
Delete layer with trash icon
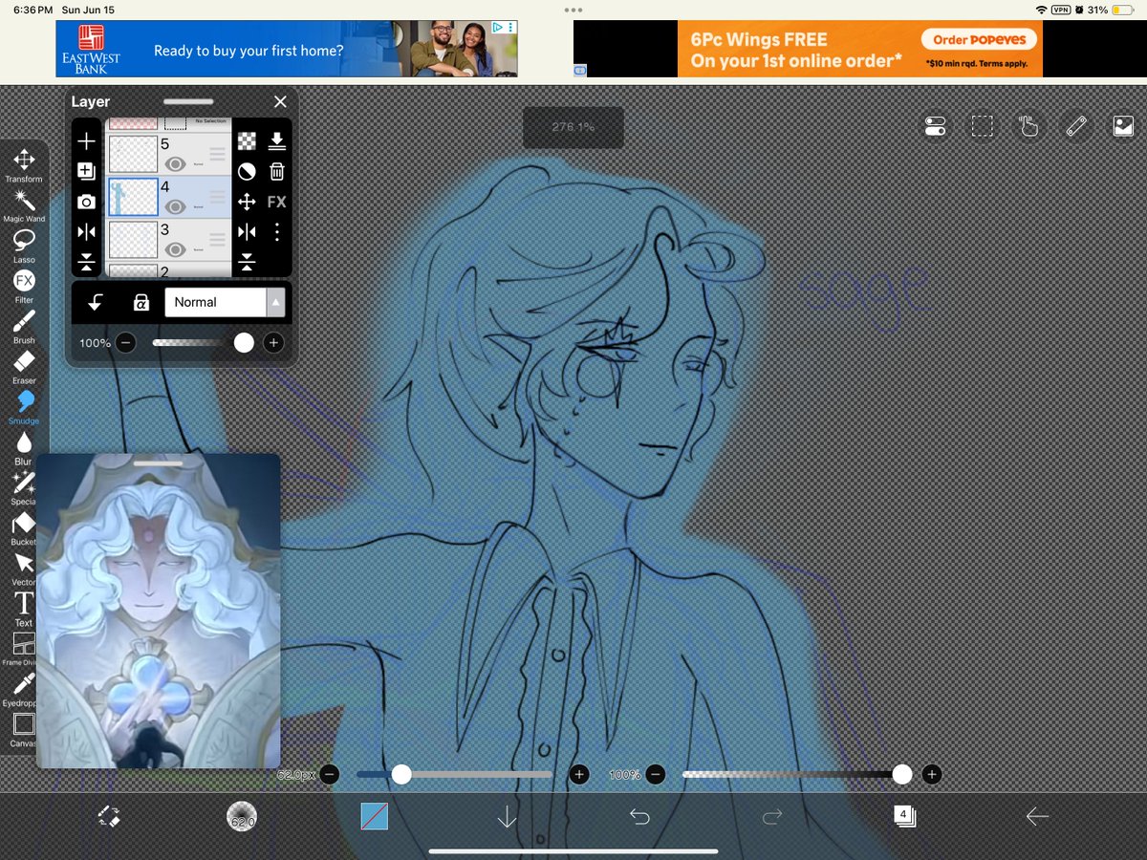(x=276, y=171)
